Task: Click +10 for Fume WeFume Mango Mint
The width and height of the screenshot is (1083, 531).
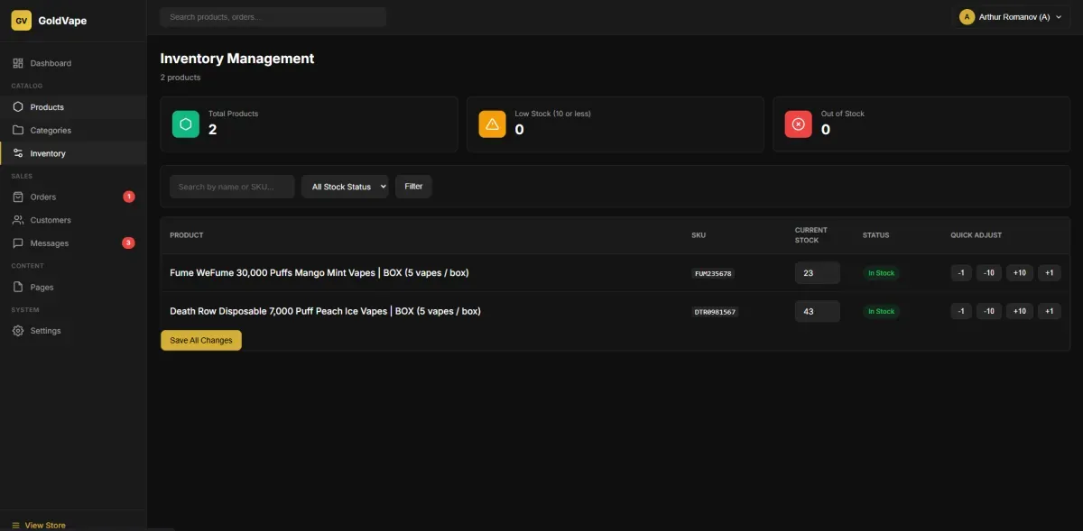Action: pos(1019,273)
